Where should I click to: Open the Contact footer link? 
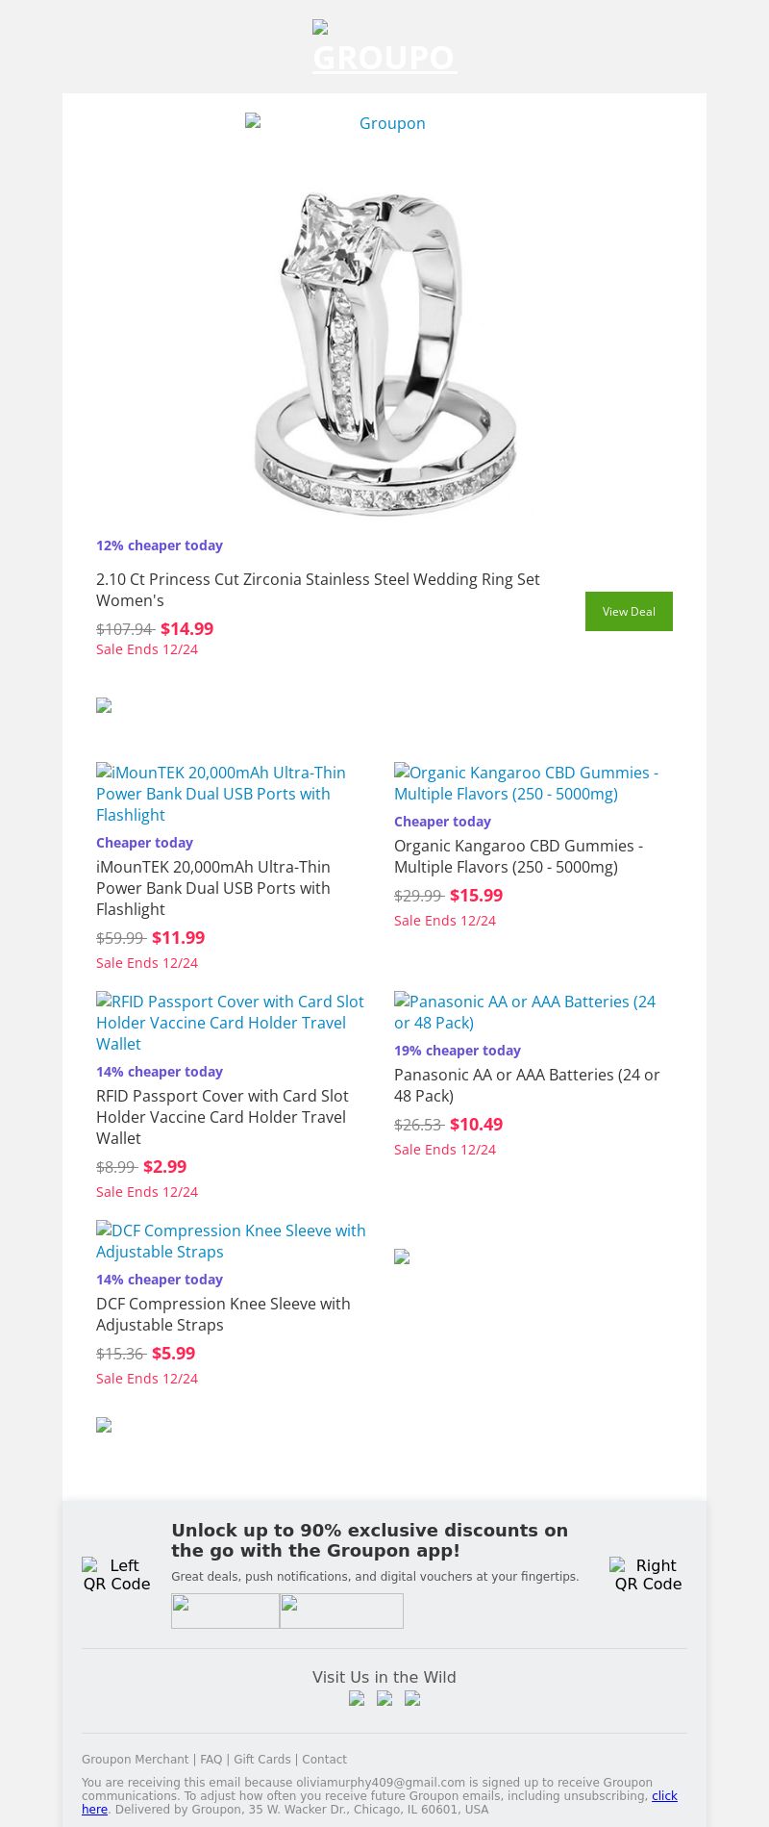pos(324,1760)
